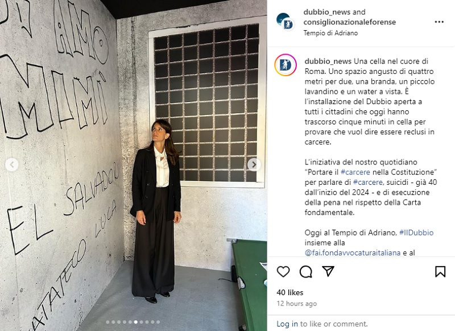The width and height of the screenshot is (455, 331).
Task: Open consiglionazionaleforense profile link
Action: pos(350,22)
